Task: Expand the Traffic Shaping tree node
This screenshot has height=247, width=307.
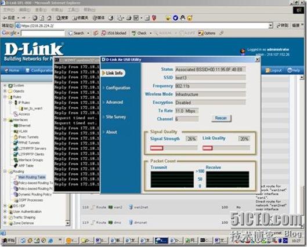Action: tap(5, 217)
